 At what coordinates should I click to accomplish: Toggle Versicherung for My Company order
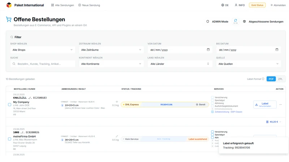tap(212, 97)
